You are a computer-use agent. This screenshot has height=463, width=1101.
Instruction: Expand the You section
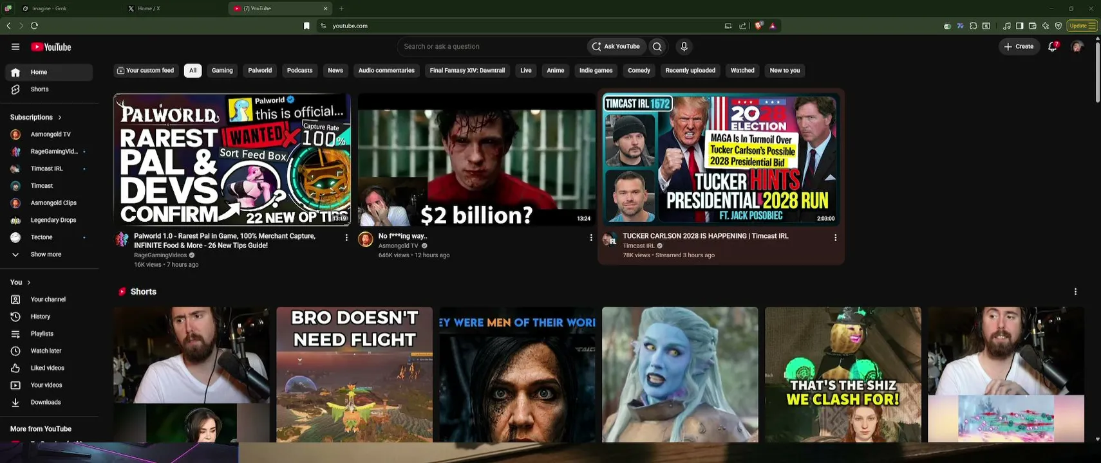tap(21, 282)
